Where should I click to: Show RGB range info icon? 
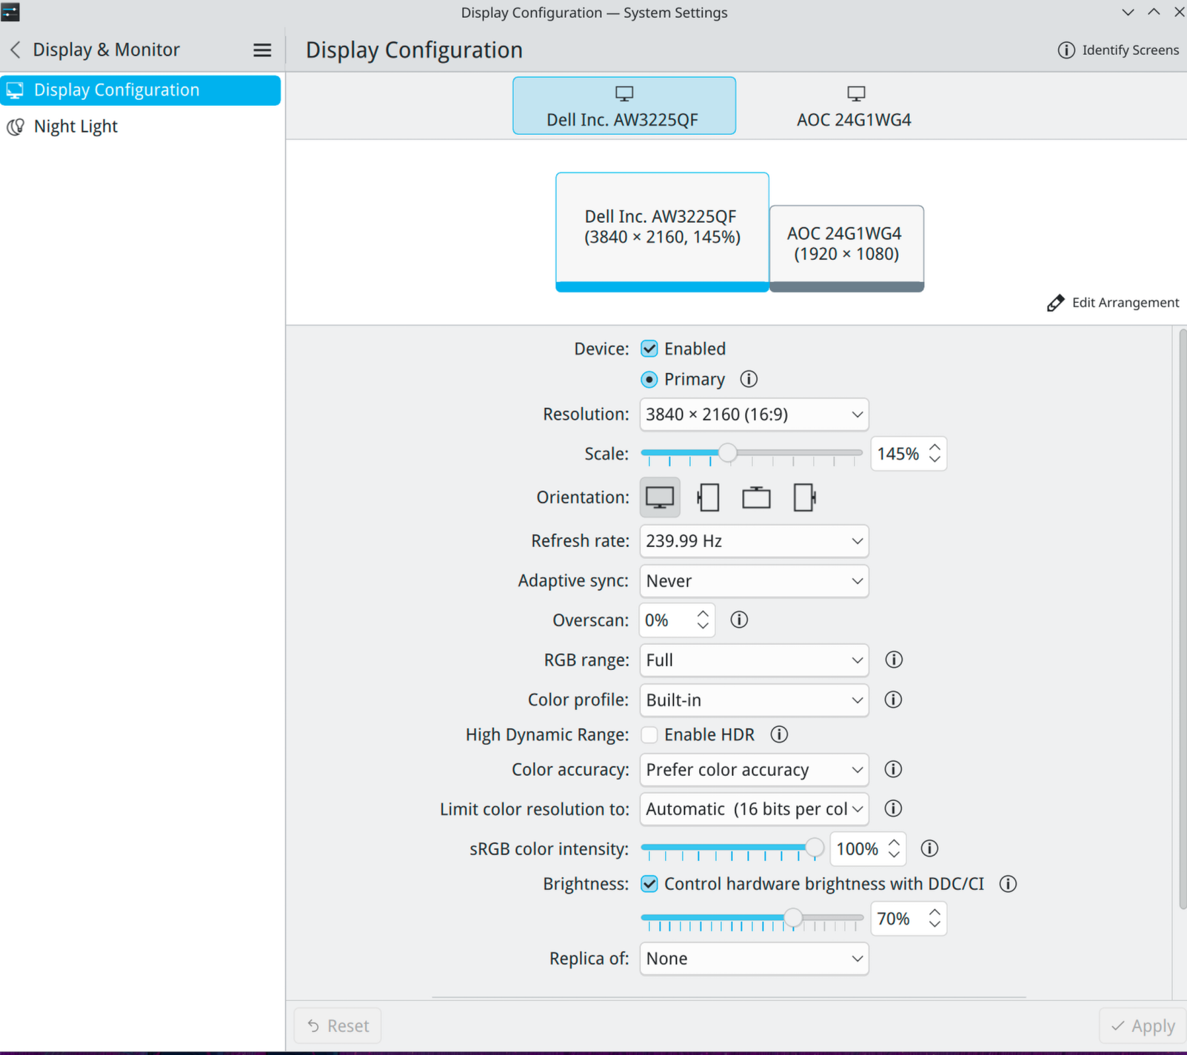[x=894, y=660]
